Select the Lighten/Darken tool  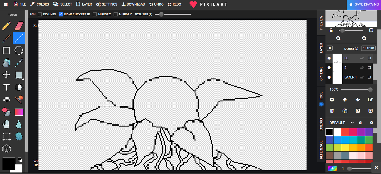(x=19, y=87)
